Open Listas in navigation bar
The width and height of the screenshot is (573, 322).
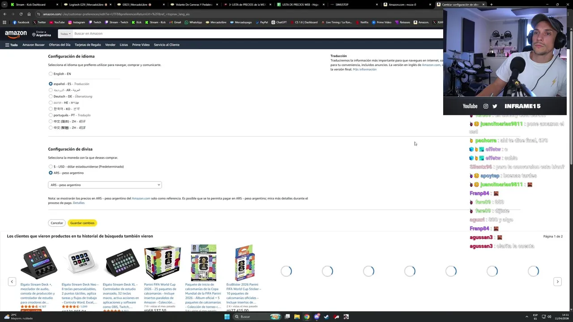click(124, 45)
